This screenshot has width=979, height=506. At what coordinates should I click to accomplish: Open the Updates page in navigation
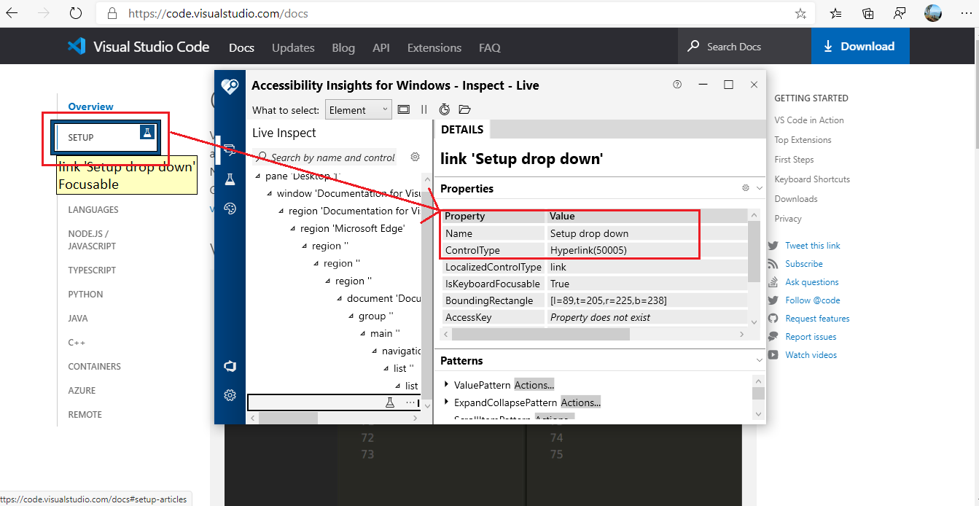point(293,47)
